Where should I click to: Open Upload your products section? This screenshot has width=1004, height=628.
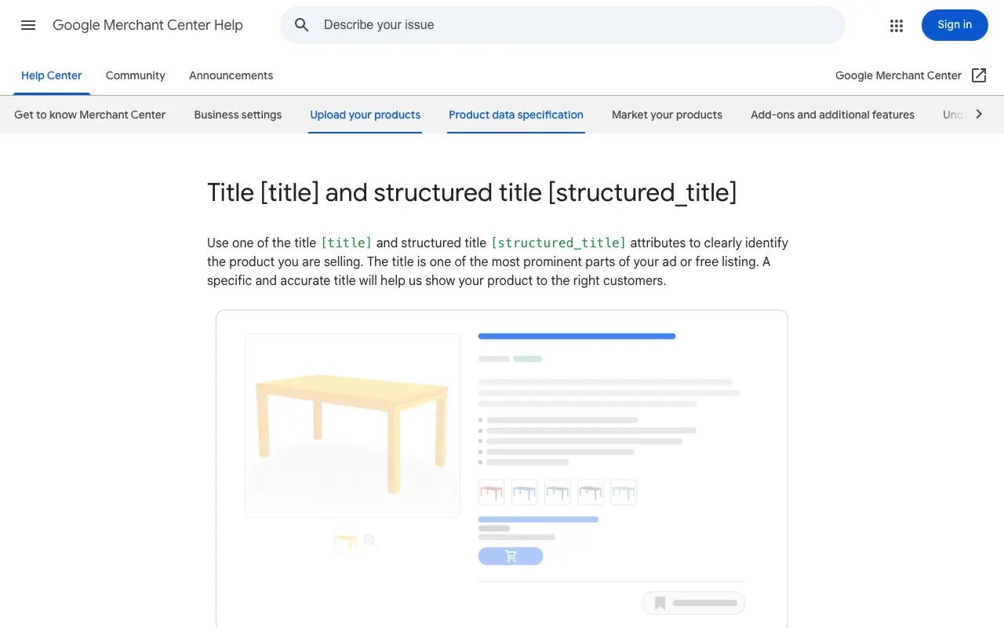[x=366, y=115]
